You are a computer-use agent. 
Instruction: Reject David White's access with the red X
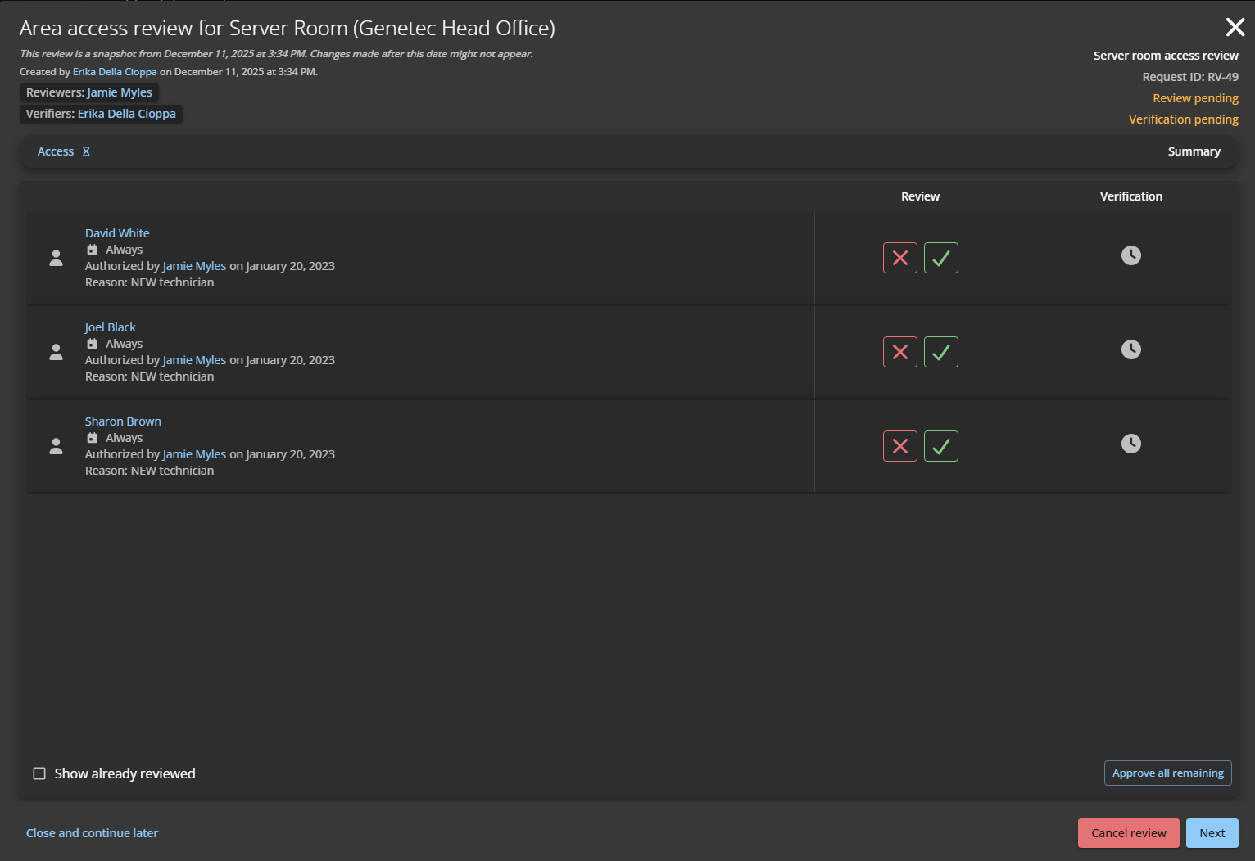click(x=899, y=257)
